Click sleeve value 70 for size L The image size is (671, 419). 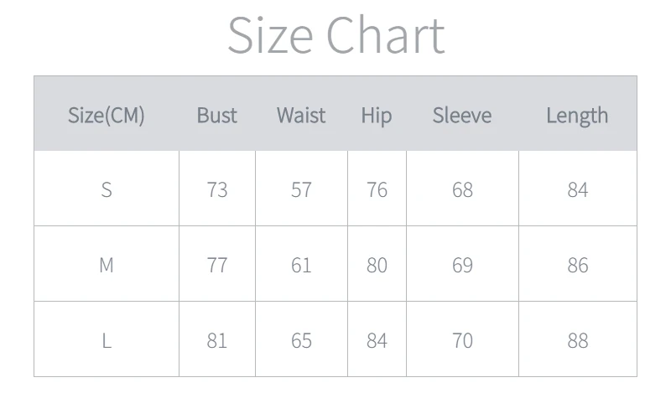click(462, 340)
